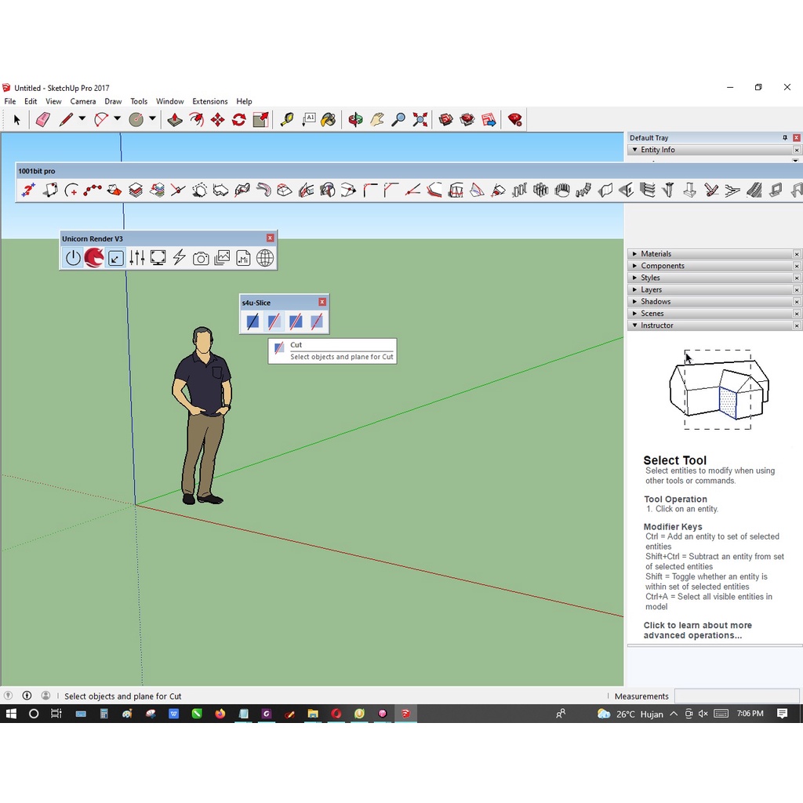Viewport: 803px width, 803px height.
Task: Choose the Pencil line tool
Action: pyautogui.click(x=66, y=120)
